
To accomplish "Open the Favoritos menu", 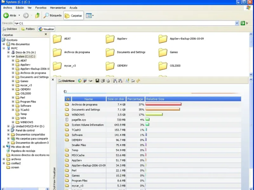I will pyautogui.click(x=41, y=8).
